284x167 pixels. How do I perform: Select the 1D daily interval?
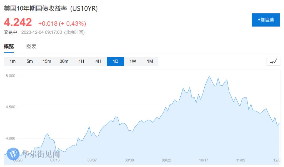(x=115, y=61)
